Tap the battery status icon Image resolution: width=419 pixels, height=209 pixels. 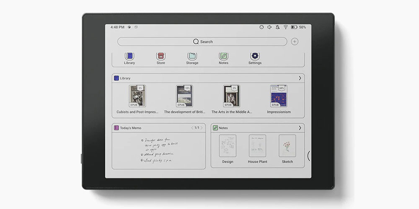tap(294, 27)
